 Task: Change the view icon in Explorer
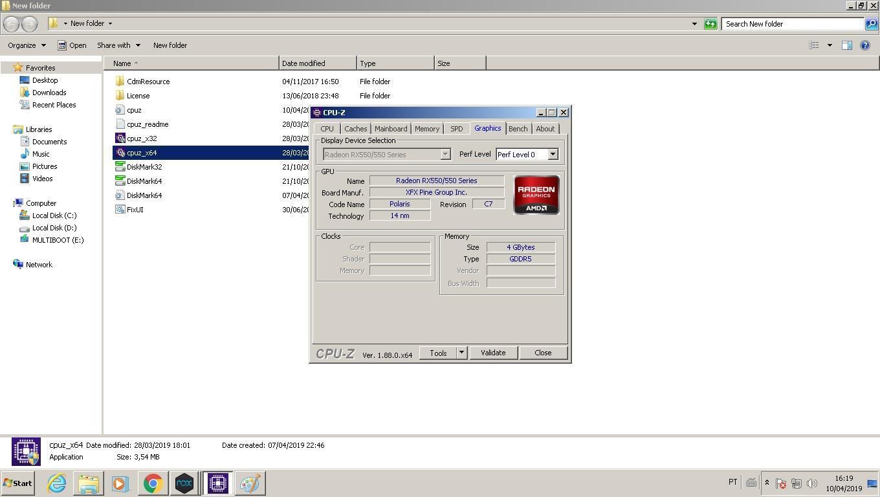tap(814, 45)
